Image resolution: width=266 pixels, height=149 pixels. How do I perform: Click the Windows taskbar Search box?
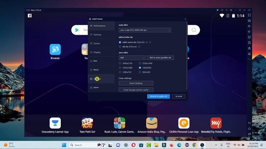(x=87, y=145)
